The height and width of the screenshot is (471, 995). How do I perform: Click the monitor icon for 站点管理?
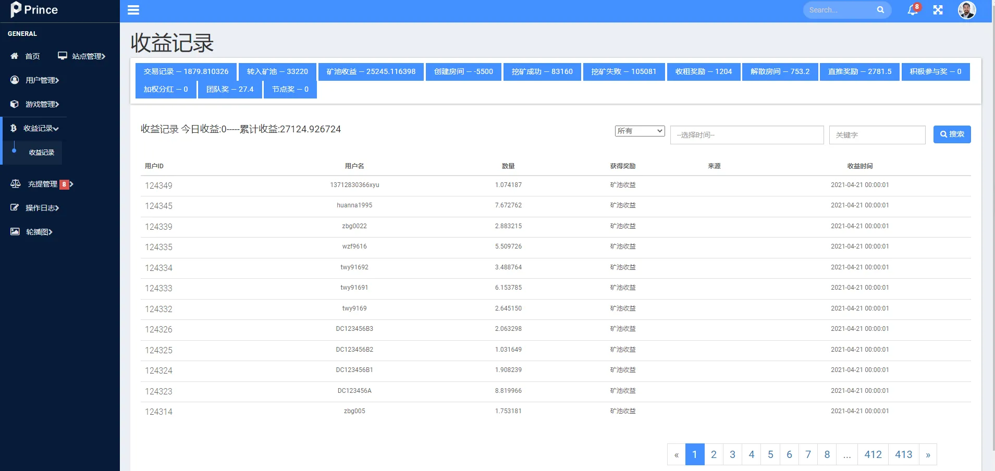point(63,56)
